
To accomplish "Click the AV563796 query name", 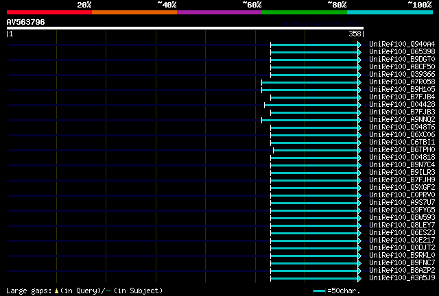I will [x=26, y=22].
